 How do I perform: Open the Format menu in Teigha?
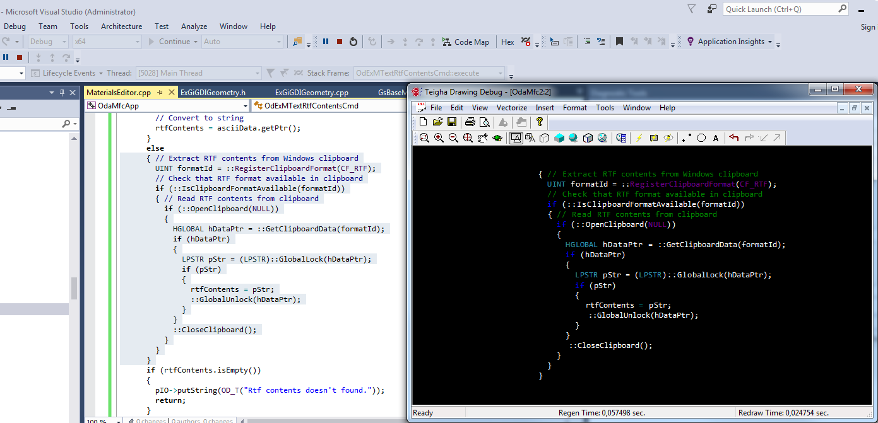pyautogui.click(x=575, y=108)
